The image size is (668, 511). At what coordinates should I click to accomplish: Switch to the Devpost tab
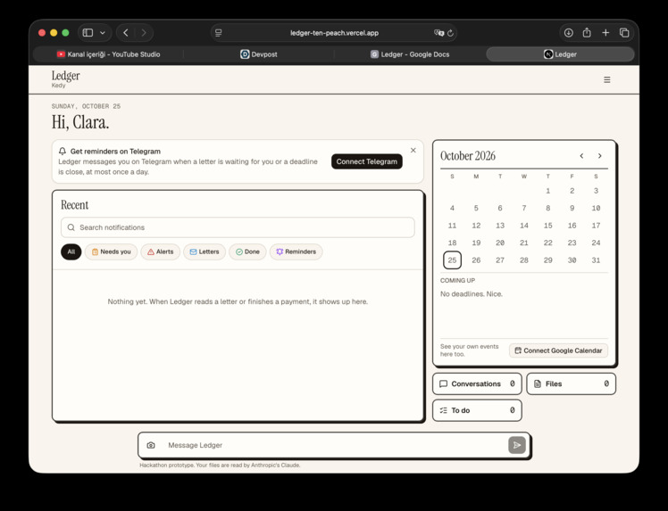point(259,54)
